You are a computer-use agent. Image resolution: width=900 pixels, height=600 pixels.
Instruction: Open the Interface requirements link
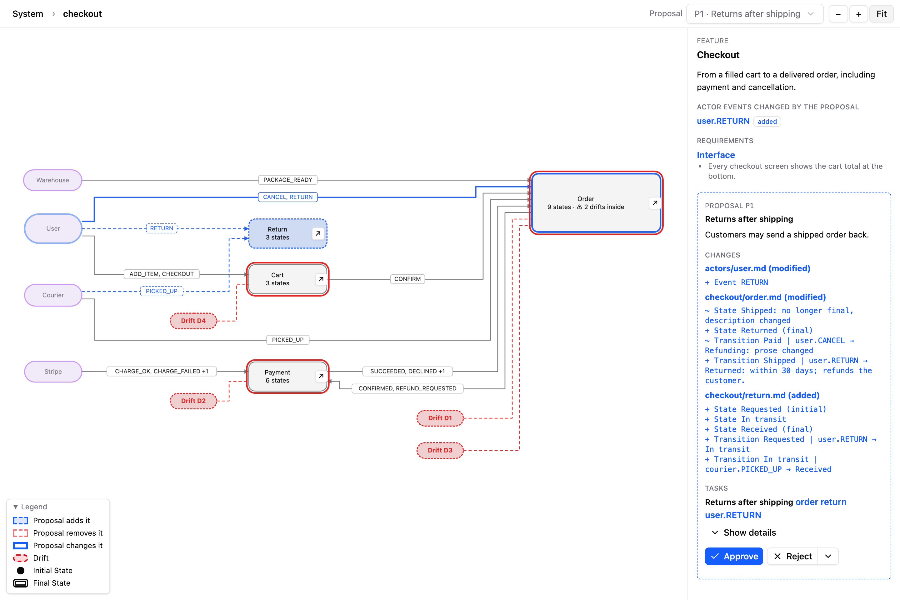(x=716, y=155)
